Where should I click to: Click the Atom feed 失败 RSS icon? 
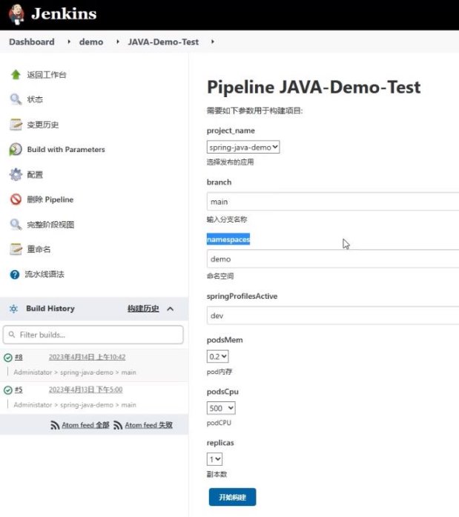118,425
